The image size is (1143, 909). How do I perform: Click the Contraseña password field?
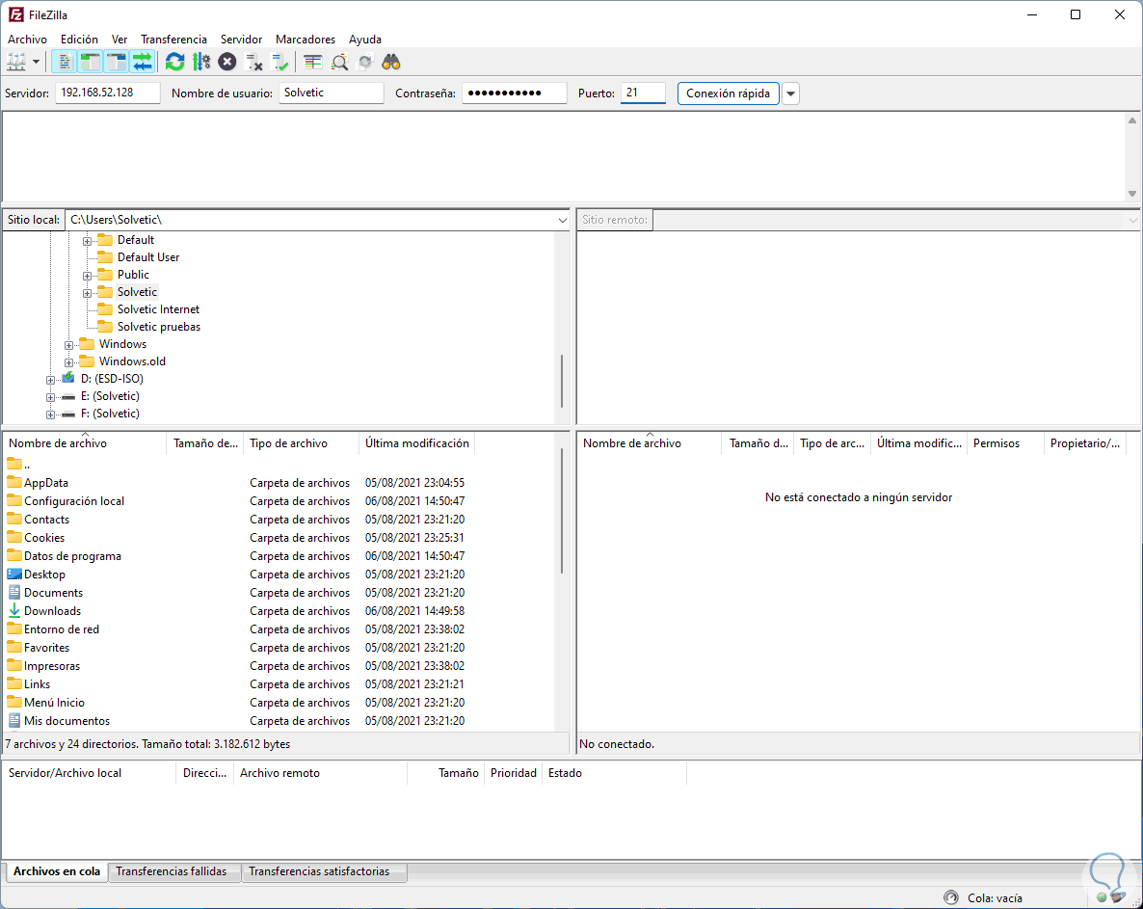[x=514, y=93]
